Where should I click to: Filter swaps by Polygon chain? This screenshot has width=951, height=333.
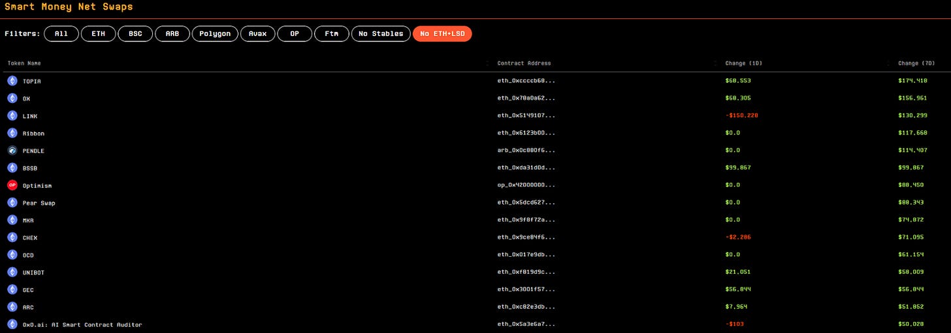[215, 34]
